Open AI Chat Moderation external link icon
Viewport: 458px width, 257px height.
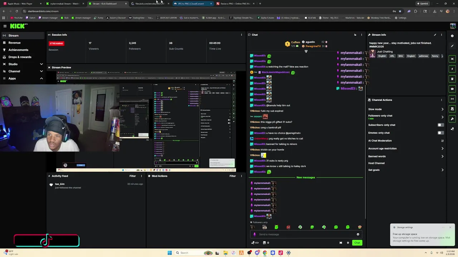(x=442, y=141)
